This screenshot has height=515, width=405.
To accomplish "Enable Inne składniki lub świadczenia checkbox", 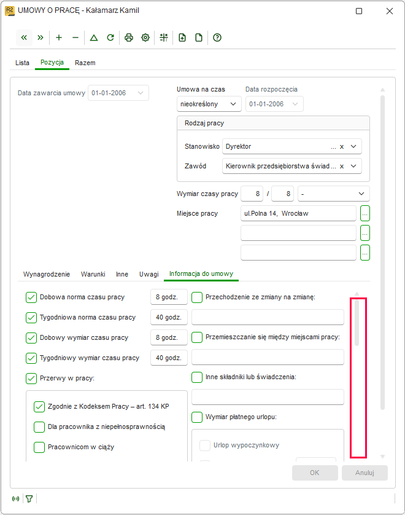I will pos(197,377).
